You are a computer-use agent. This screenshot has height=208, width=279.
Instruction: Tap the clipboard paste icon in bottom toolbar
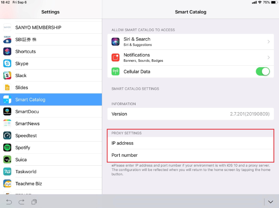pyautogui.click(x=34, y=202)
